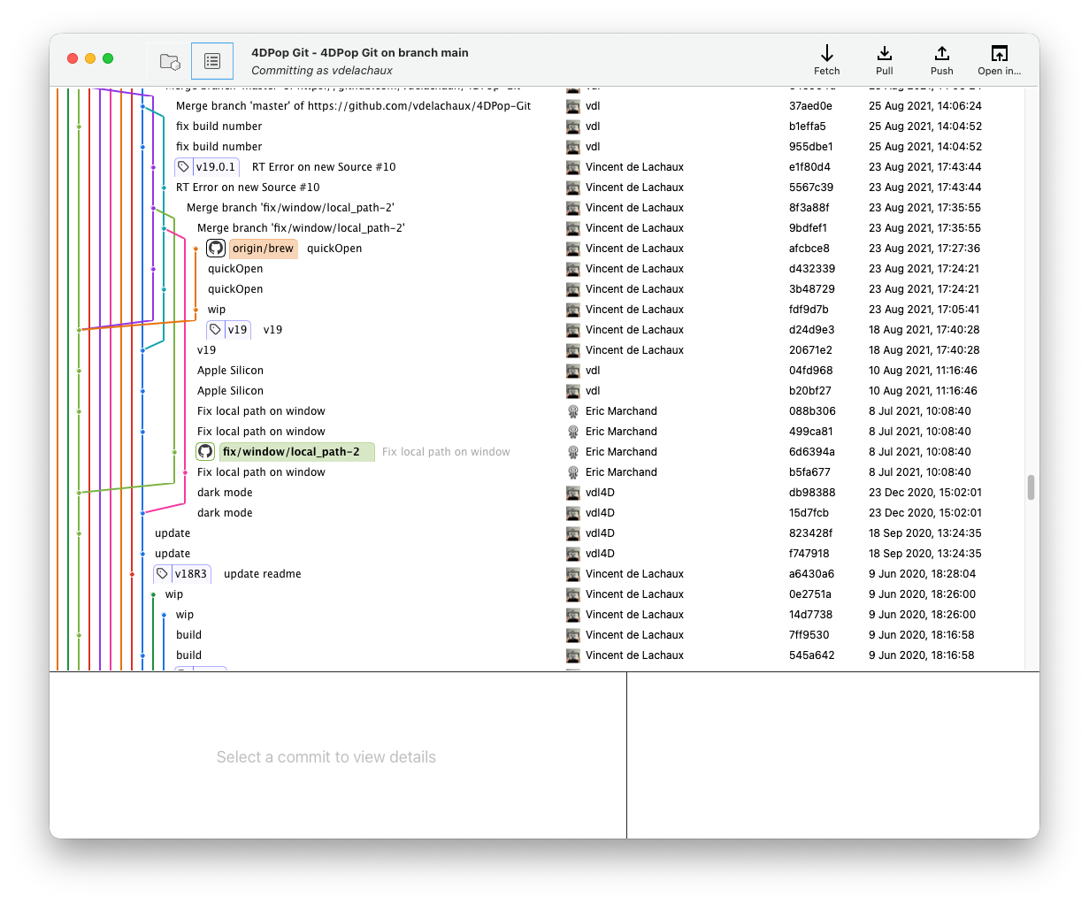Click Vincent de Lachaux avatar on commit e1f80d4
Viewport: 1089px width, 904px height.
pyautogui.click(x=573, y=167)
